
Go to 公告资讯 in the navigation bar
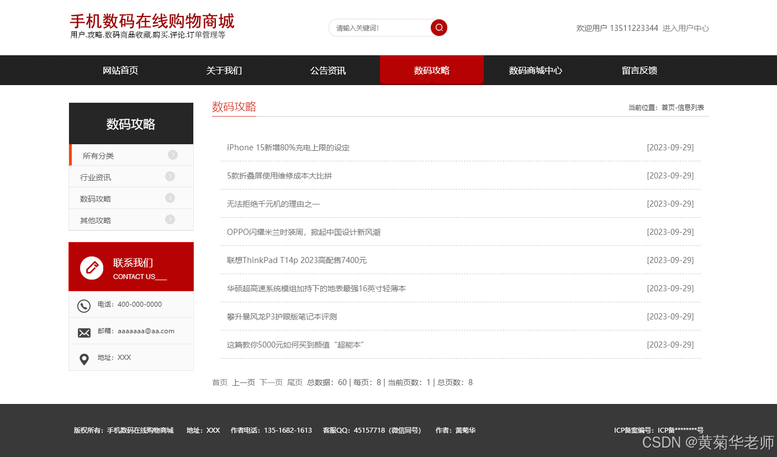click(x=328, y=70)
